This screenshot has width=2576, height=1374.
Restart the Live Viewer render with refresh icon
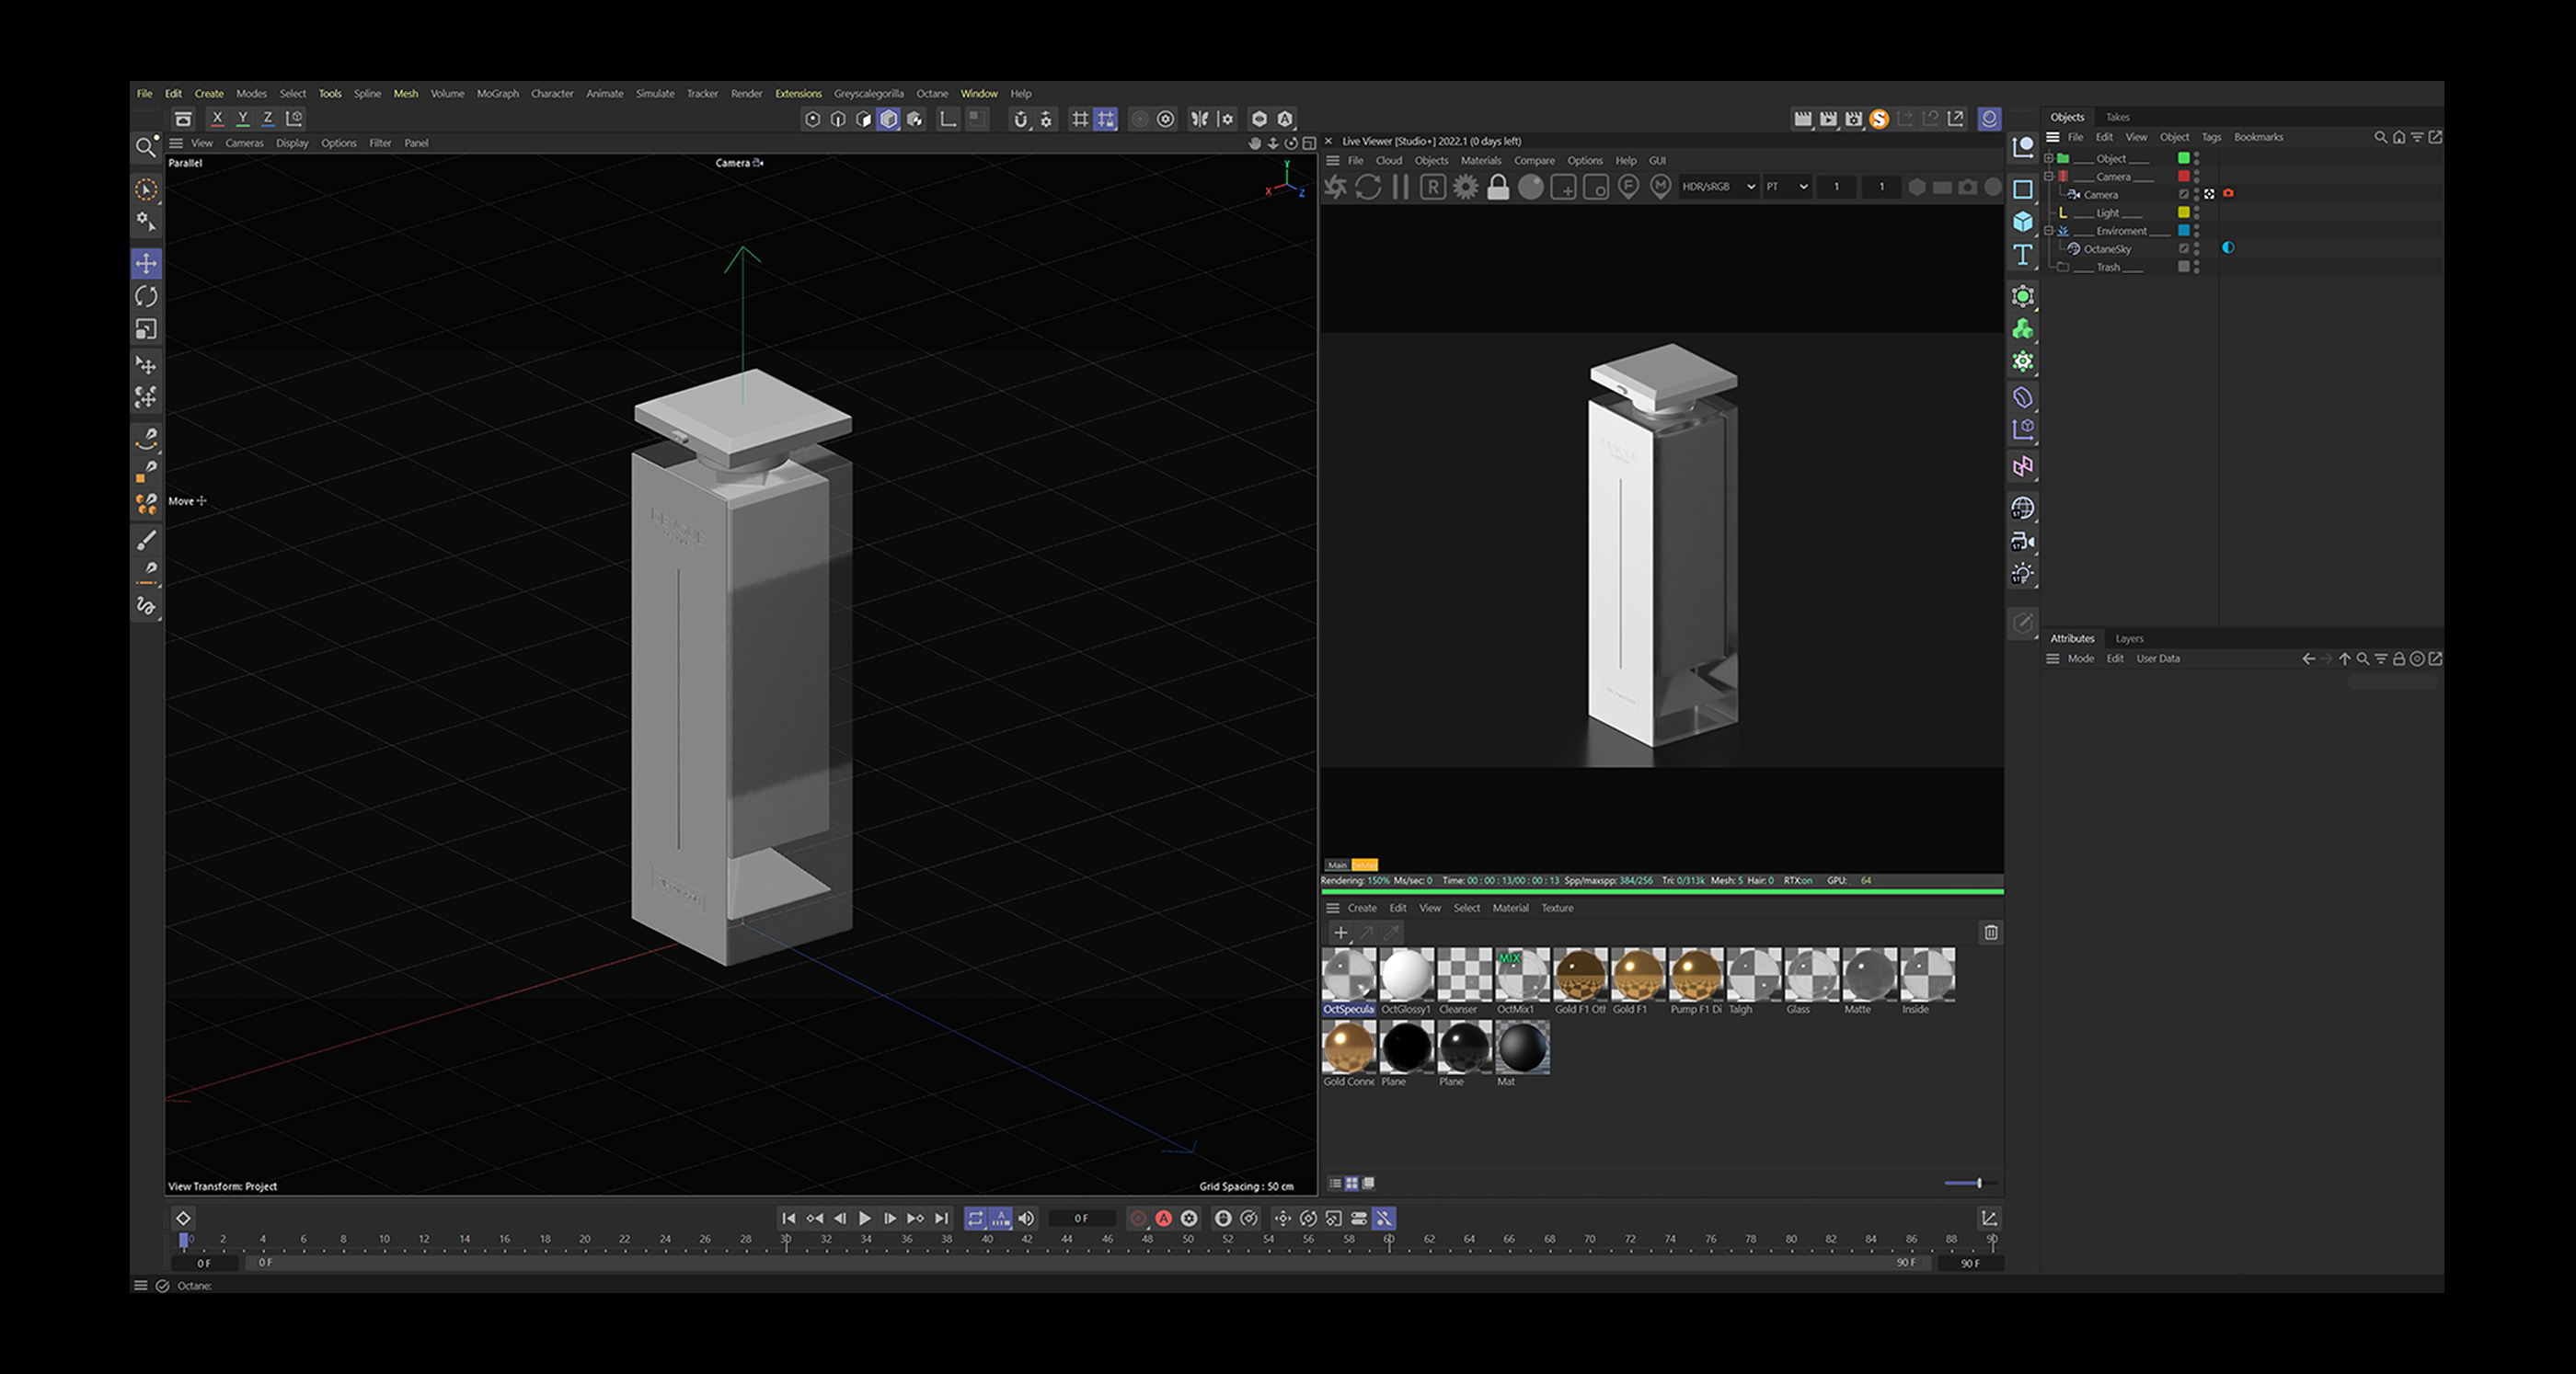[1368, 187]
